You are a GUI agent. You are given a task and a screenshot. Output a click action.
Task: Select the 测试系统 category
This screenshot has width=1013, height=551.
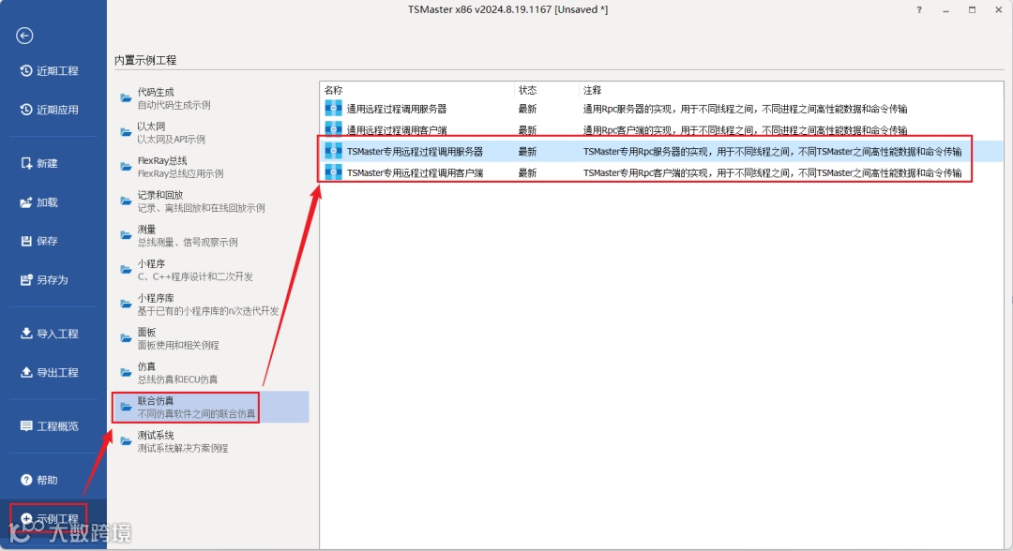tap(211, 441)
